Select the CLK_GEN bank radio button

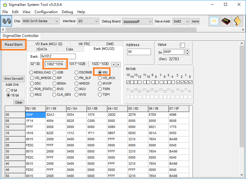54,94
